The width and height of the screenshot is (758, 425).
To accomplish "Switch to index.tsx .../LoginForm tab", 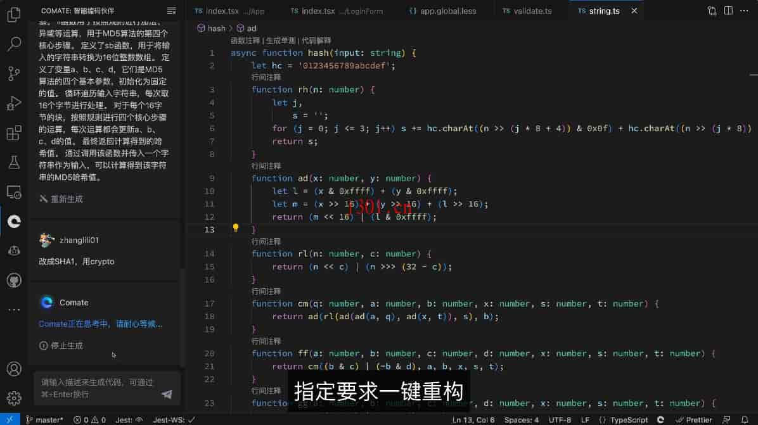I will click(337, 11).
